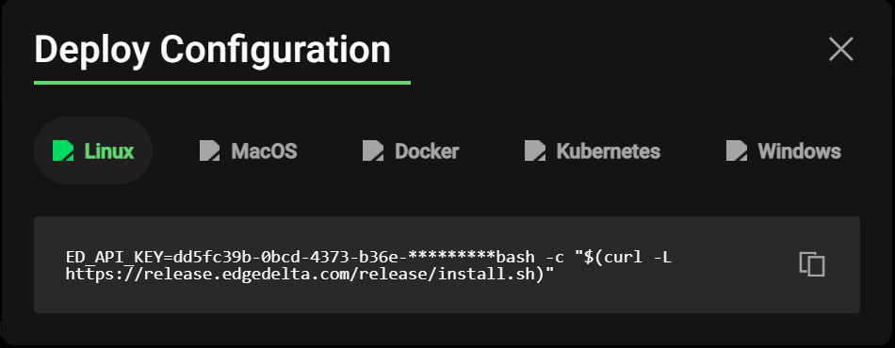The width and height of the screenshot is (895, 348).
Task: Click the Windows tab file icon
Action: pos(737,150)
